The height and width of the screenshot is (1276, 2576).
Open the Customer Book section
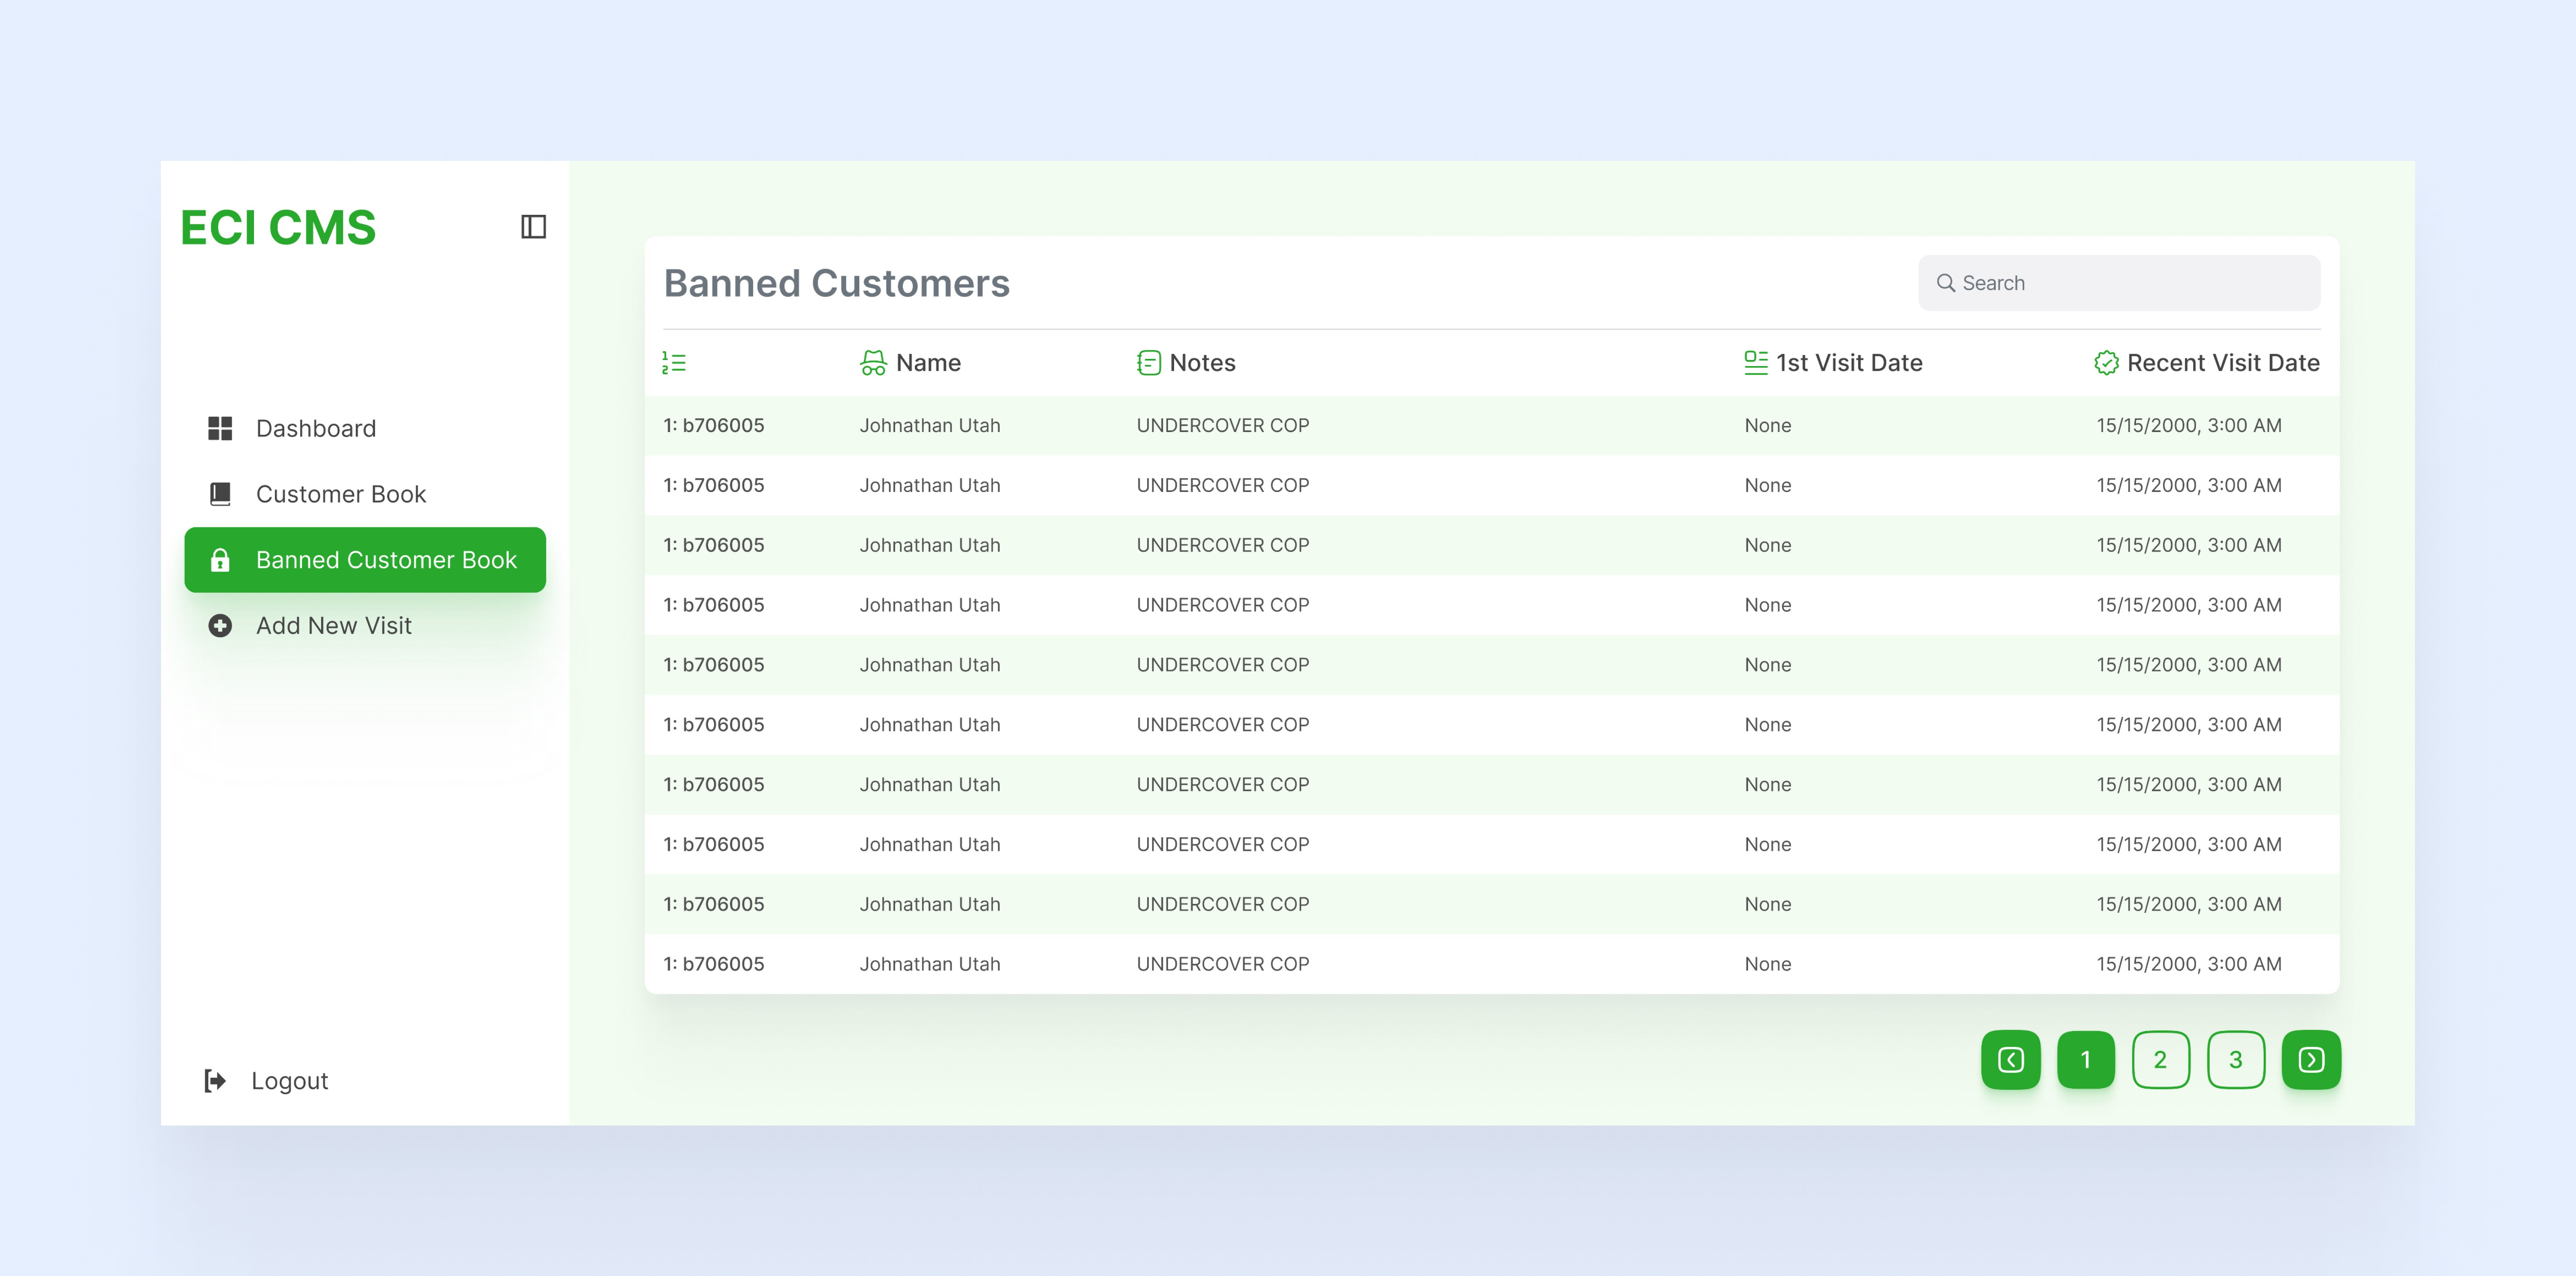point(341,493)
